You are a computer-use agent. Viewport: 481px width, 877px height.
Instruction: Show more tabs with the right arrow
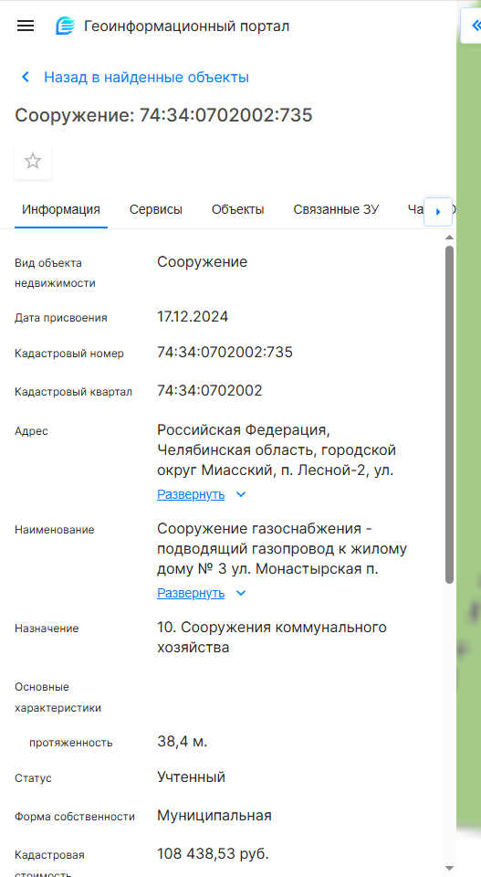(438, 211)
